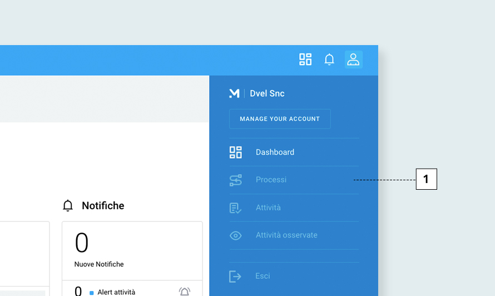Open the dashboard grid icon in top bar

[x=305, y=60]
